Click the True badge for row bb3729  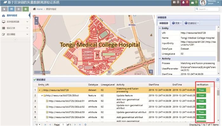pyautogui.click(x=201, y=90)
